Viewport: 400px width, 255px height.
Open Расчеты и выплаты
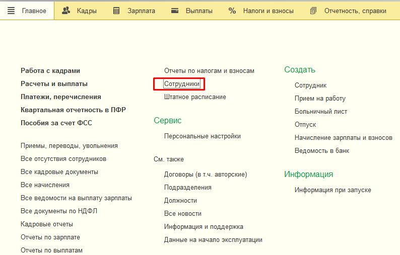coord(54,84)
